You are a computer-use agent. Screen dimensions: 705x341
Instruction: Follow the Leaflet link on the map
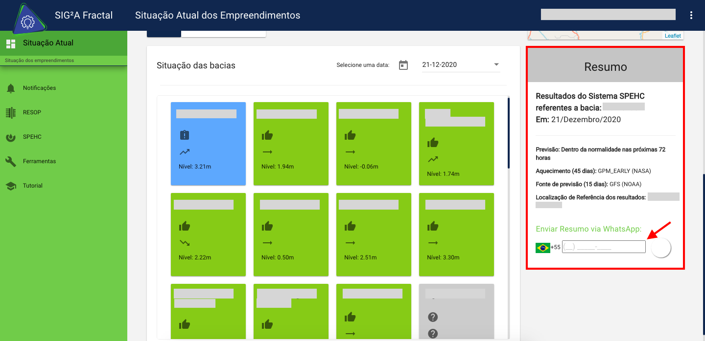point(673,36)
